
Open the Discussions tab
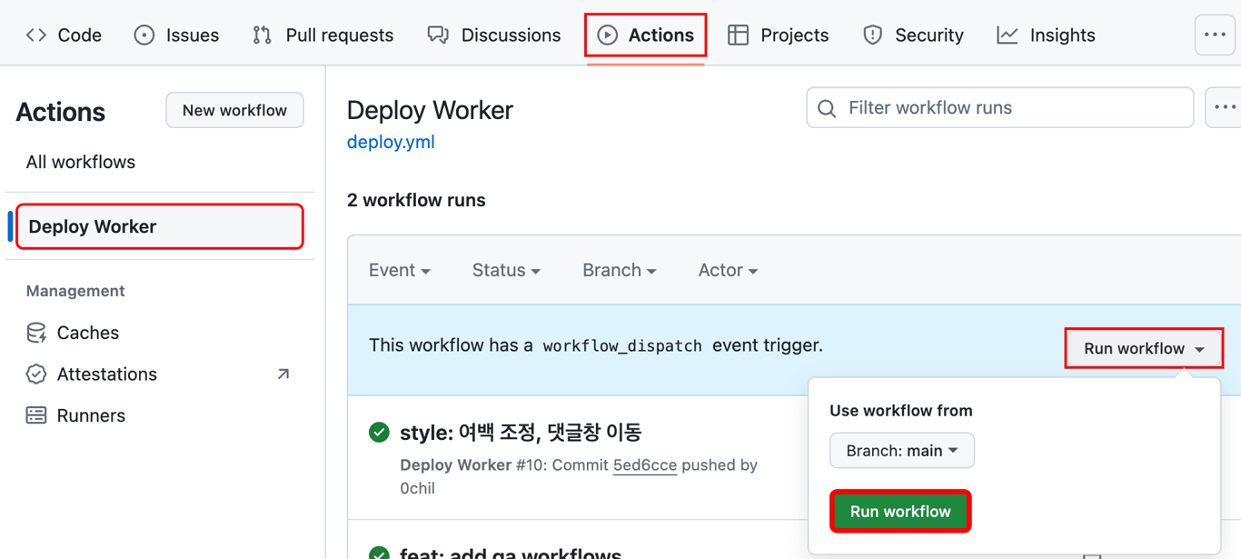494,35
